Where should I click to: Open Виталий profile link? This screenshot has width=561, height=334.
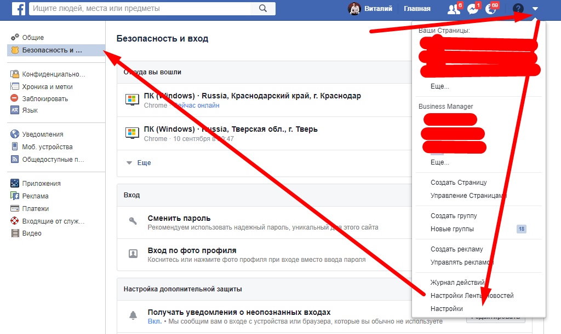tap(378, 9)
